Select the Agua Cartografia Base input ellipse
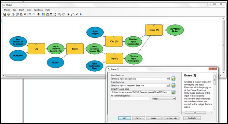This screenshot has height=124, width=228. 94,66
